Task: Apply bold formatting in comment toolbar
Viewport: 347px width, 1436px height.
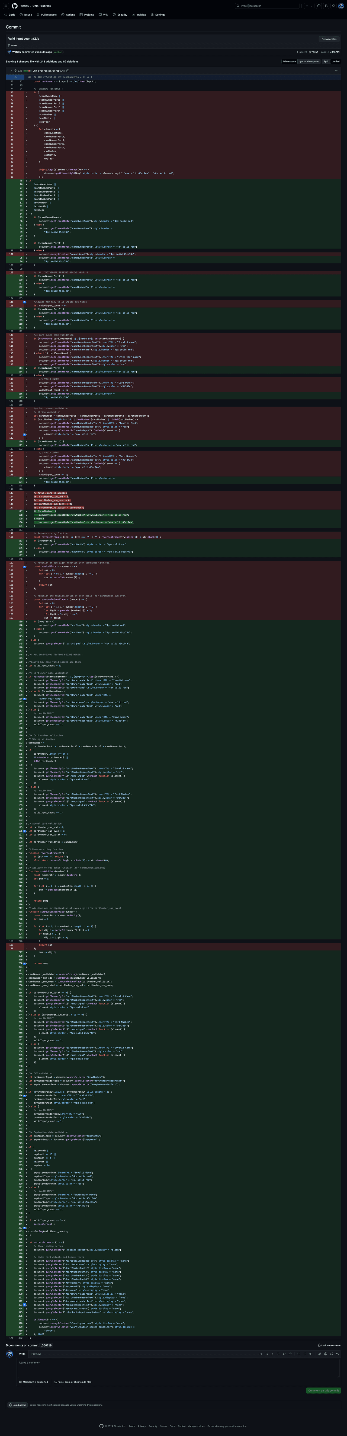Action: [x=266, y=1354]
